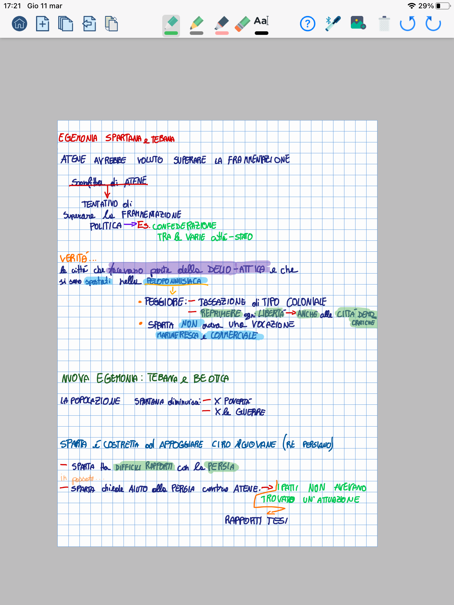Tap the Wi-Fi status icon

411,6
